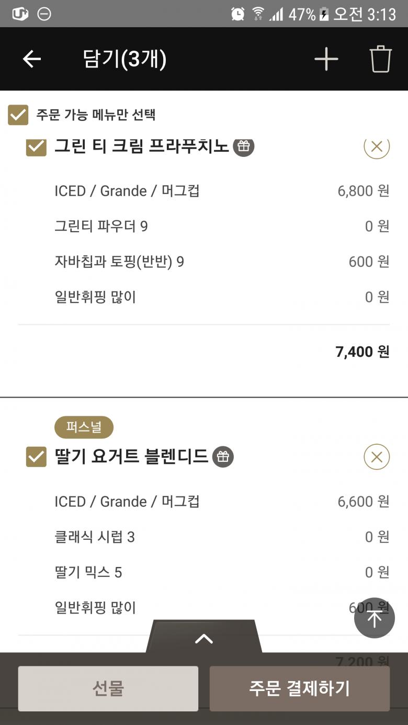
Task: Tap the 퍼스널 badge label
Action: [x=84, y=427]
